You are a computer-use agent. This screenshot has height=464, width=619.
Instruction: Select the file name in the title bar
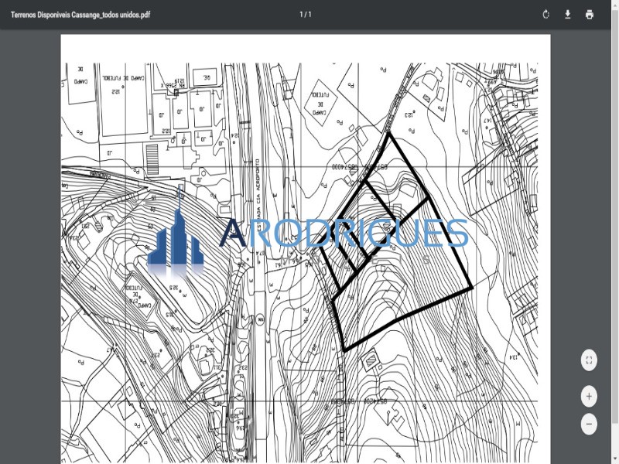tap(80, 15)
